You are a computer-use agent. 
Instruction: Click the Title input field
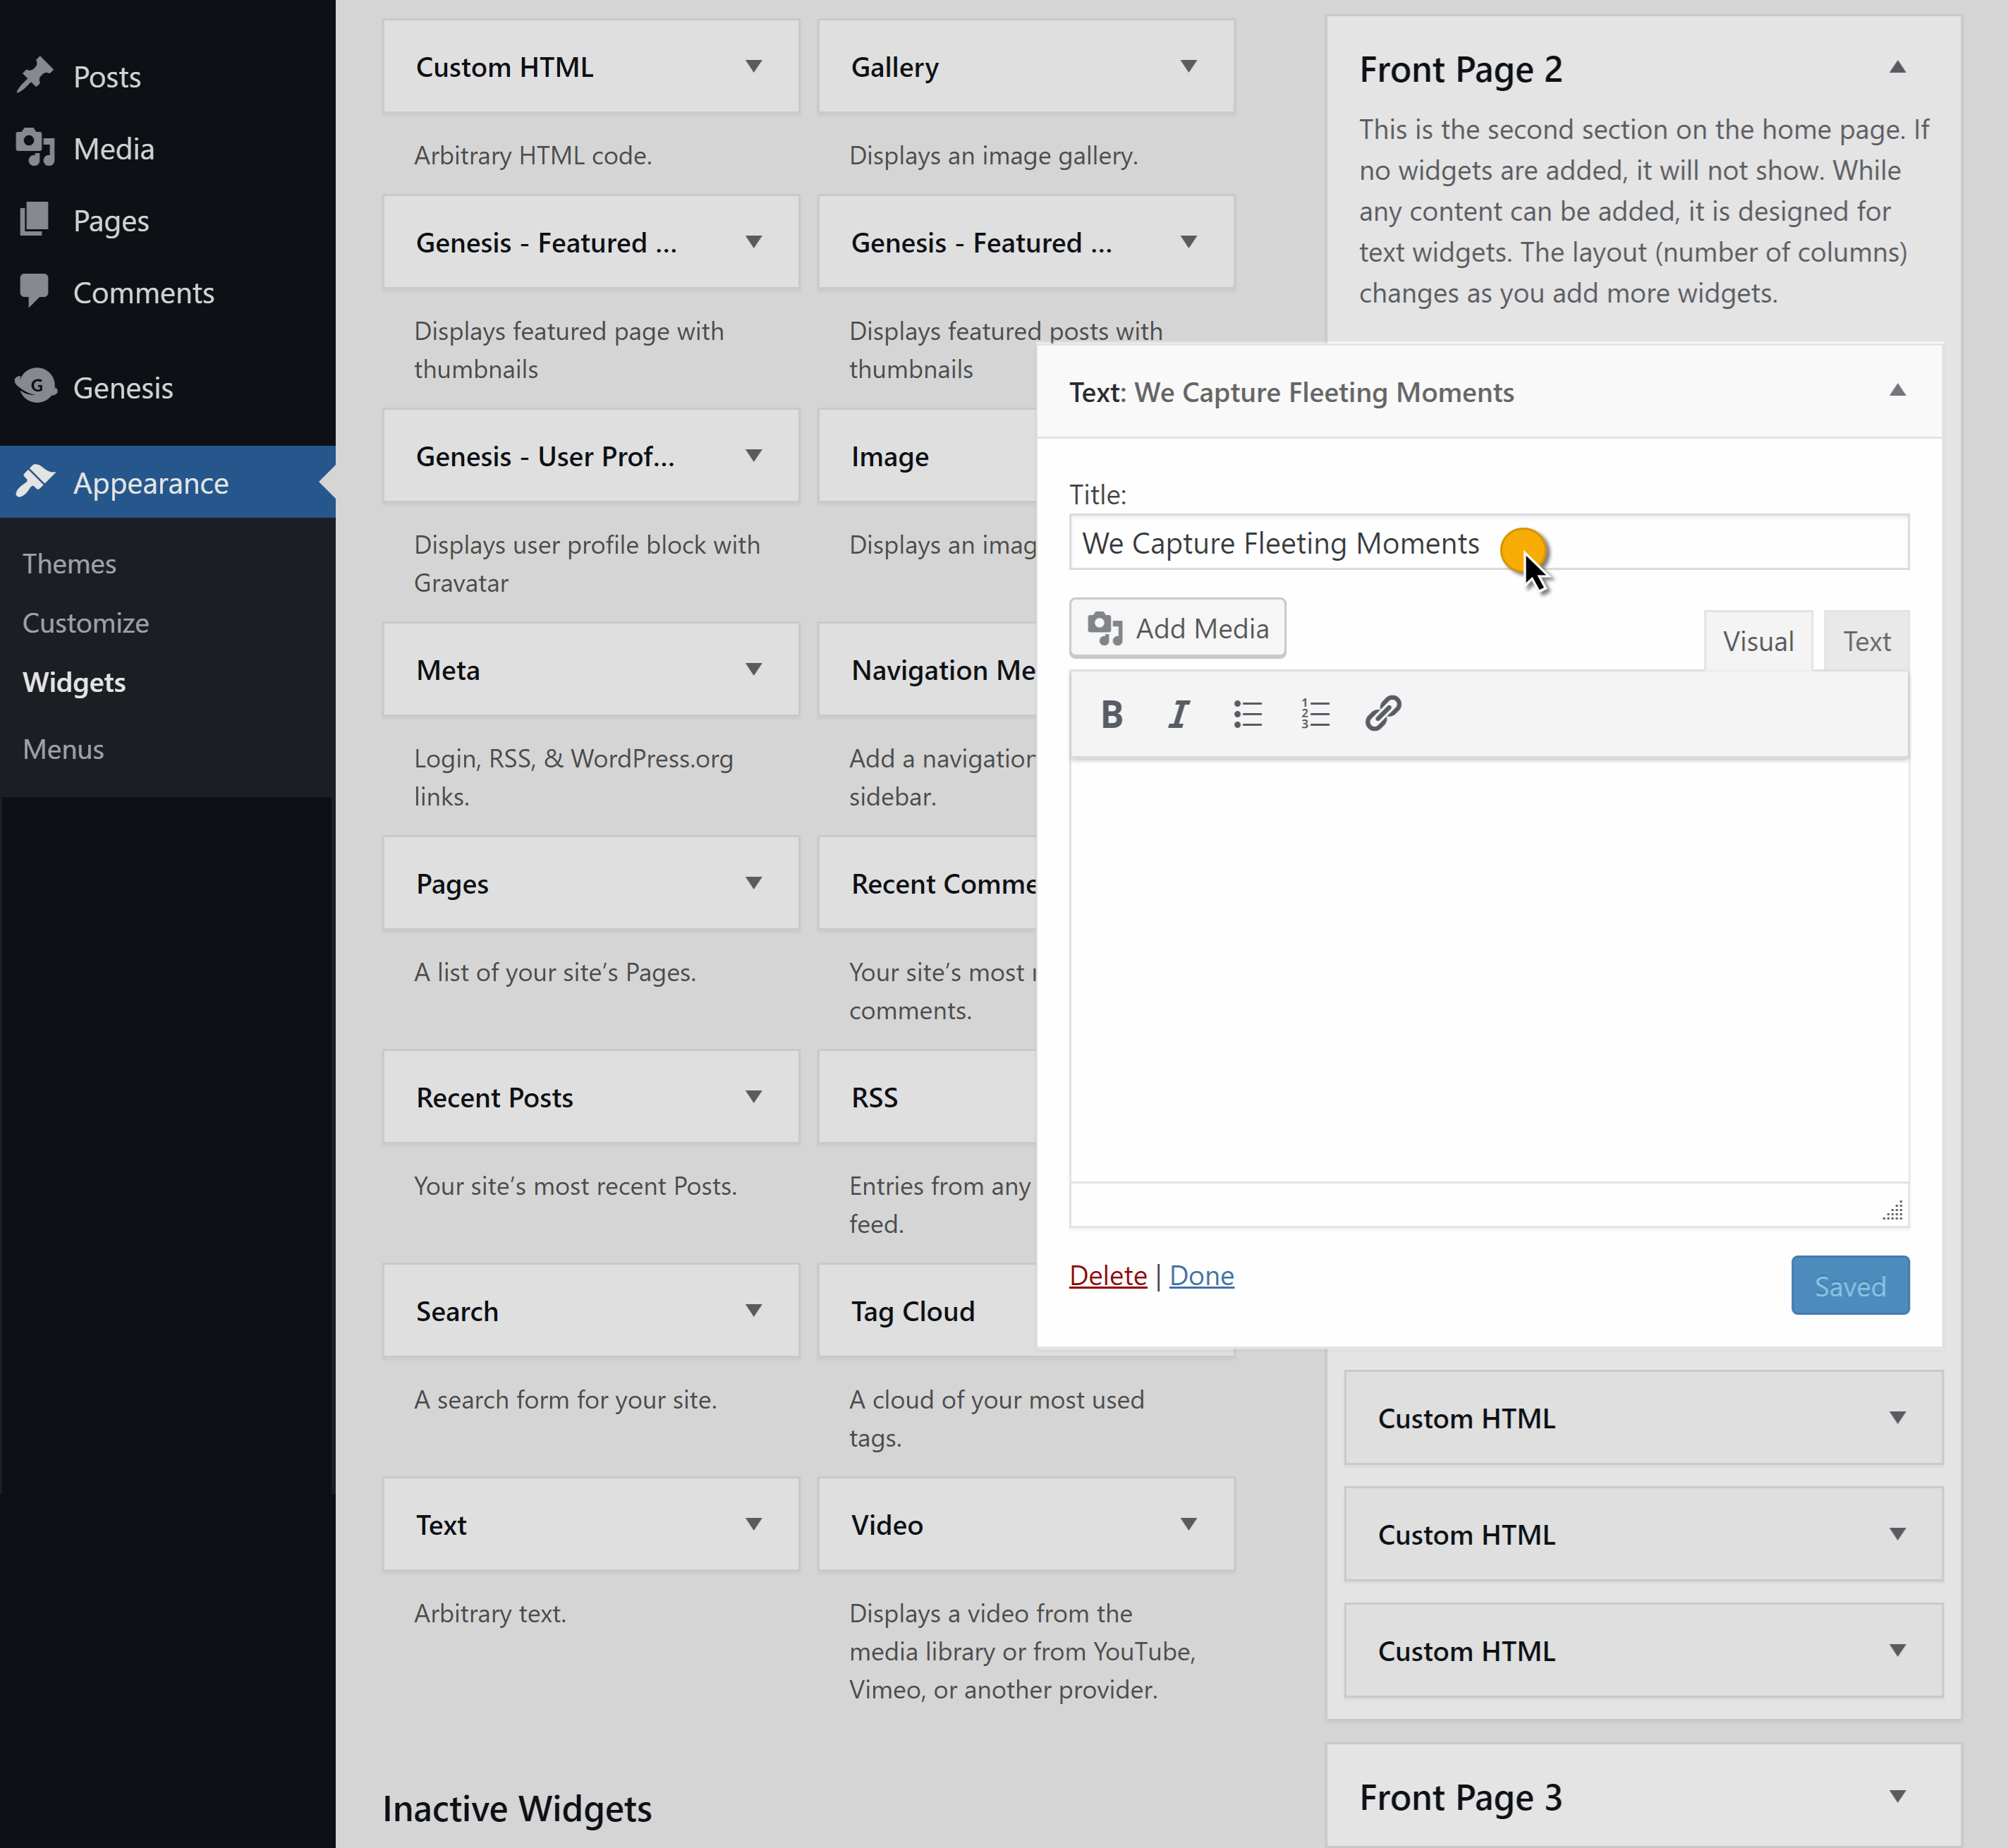pyautogui.click(x=1700, y=542)
